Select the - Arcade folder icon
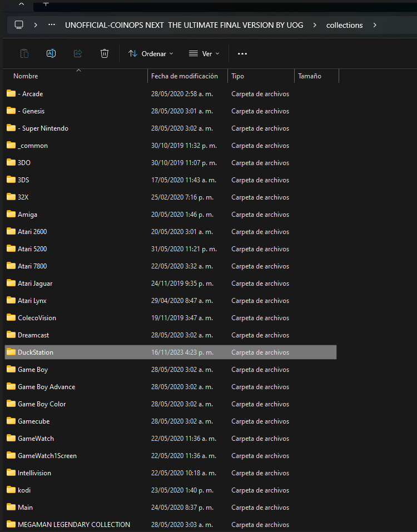The image size is (417, 532). (11, 93)
